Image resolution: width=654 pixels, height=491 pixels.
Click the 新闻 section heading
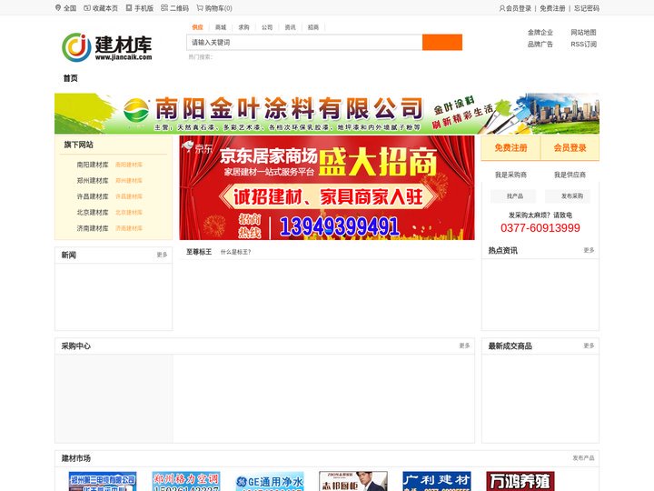click(69, 256)
